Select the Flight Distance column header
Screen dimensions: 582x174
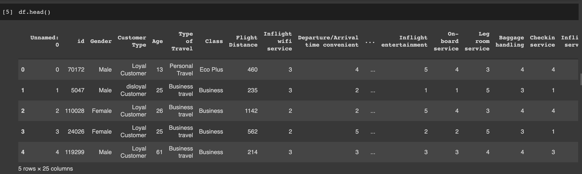[x=243, y=41]
